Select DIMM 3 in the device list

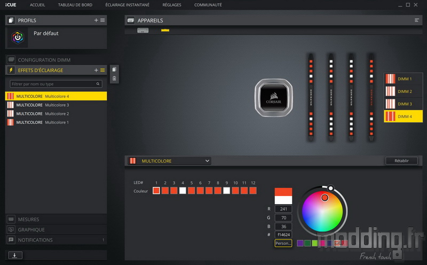[x=403, y=104]
